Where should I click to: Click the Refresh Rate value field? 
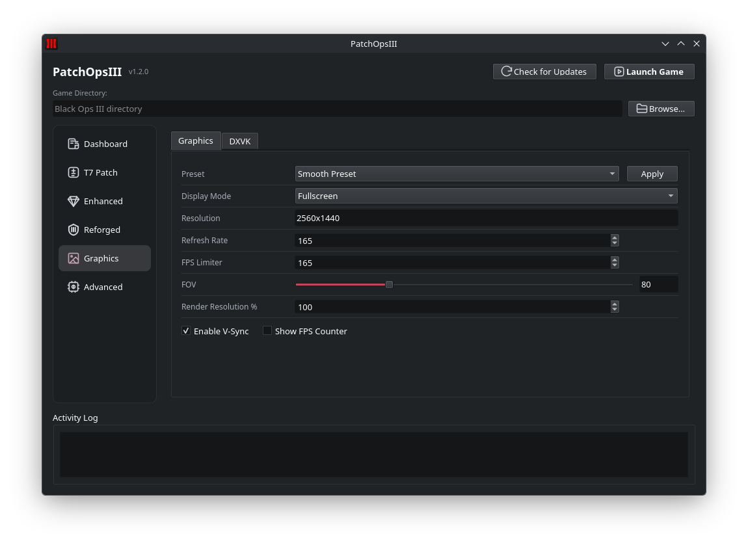452,241
